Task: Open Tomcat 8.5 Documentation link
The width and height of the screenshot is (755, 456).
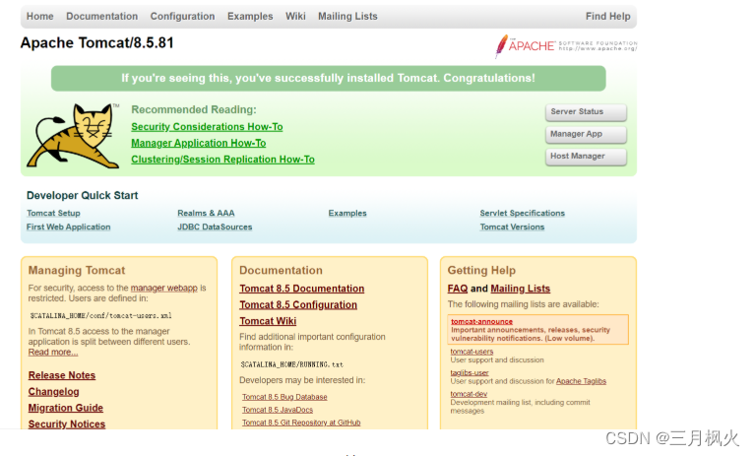Action: click(x=302, y=289)
